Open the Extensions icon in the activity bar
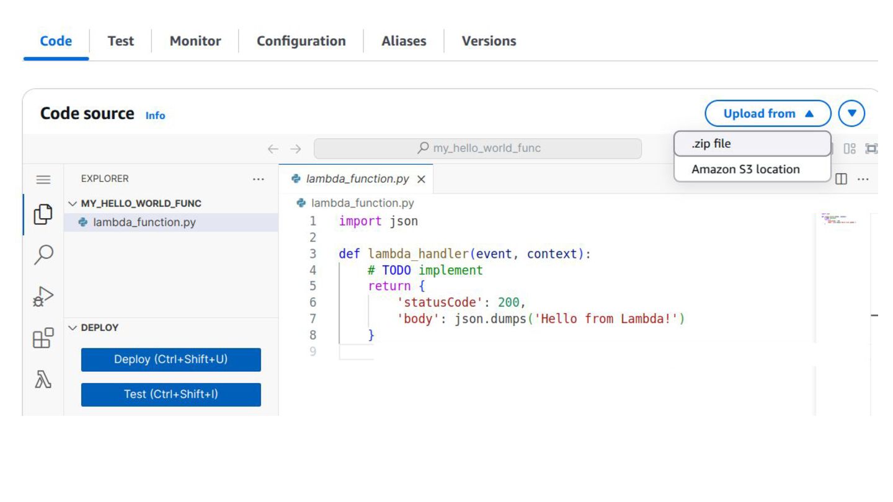The image size is (893, 502). click(43, 338)
